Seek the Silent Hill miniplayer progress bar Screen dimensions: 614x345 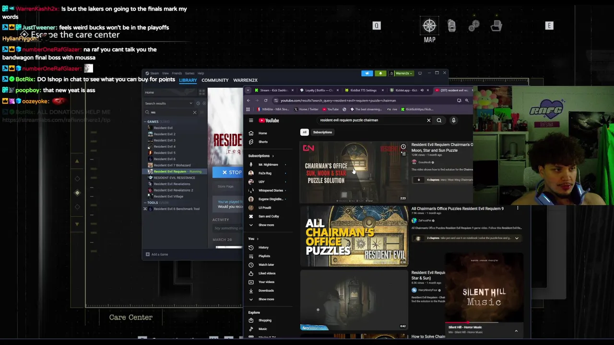484,322
